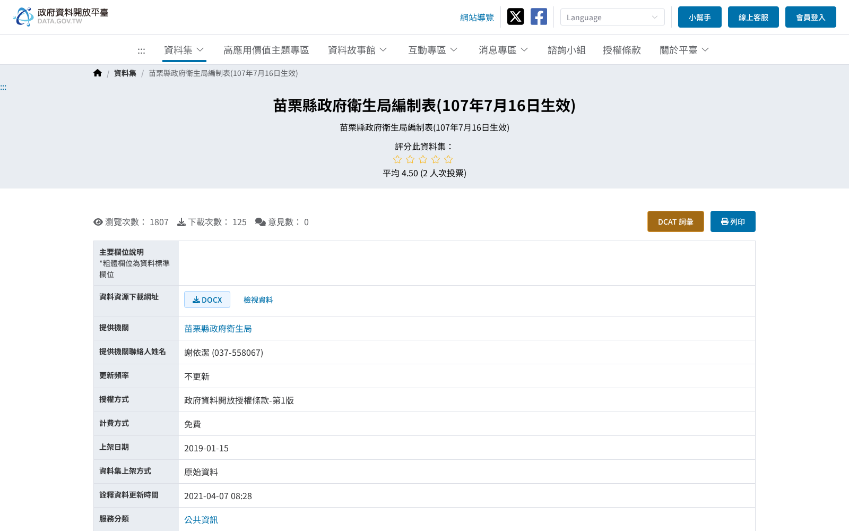Screen dimensions: 849x531
Task: Rate dataset with the fifth star
Action: [x=448, y=159]
